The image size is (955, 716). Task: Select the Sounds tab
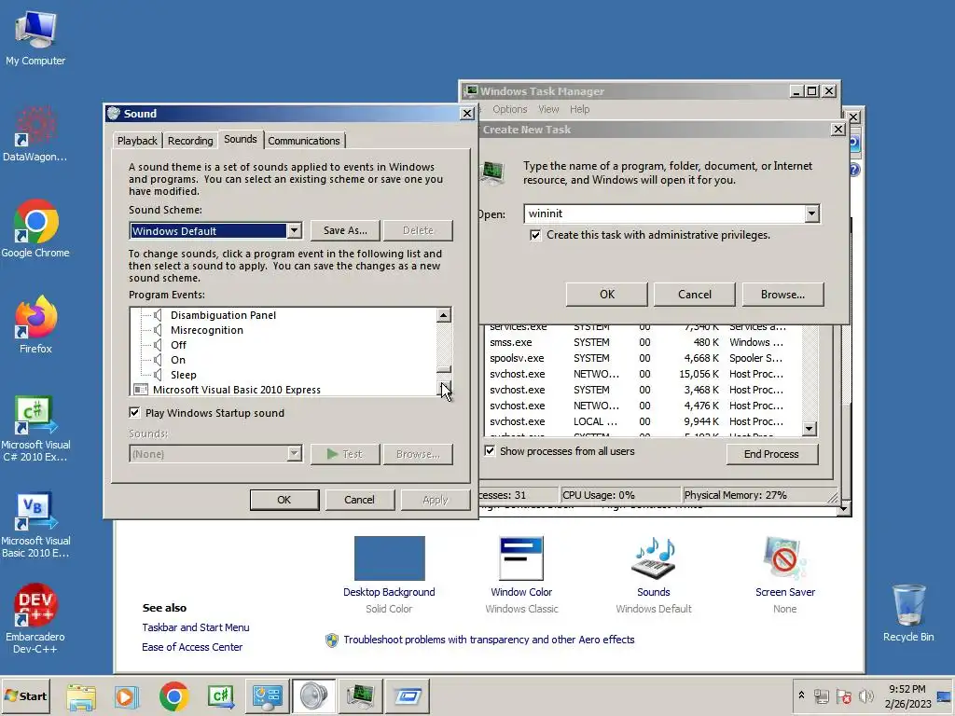240,140
